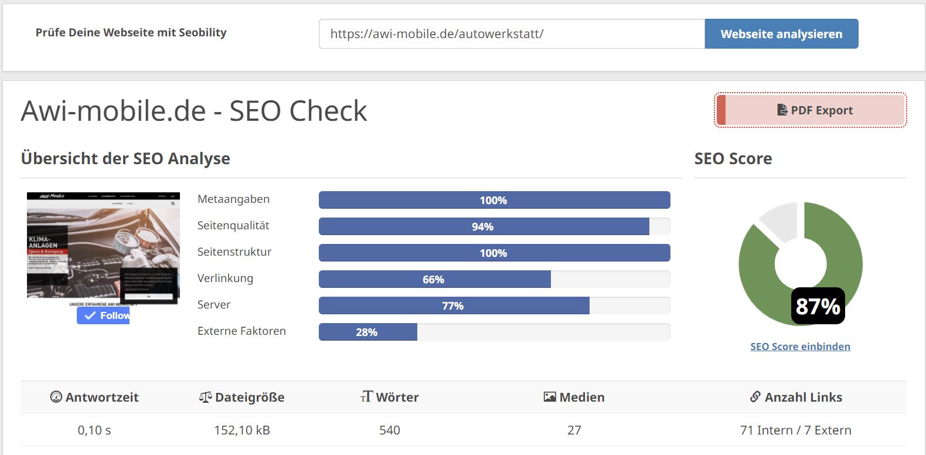Click the Übersicht der SEO Analyse heading
Screen dimensions: 926x455
click(125, 158)
